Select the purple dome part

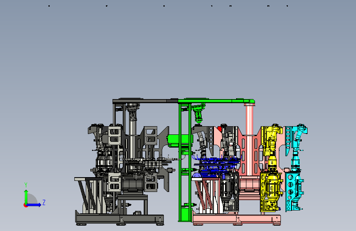coord(196,176)
